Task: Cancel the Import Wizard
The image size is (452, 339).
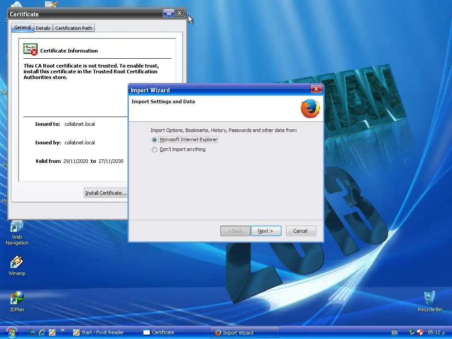Action: point(301,231)
